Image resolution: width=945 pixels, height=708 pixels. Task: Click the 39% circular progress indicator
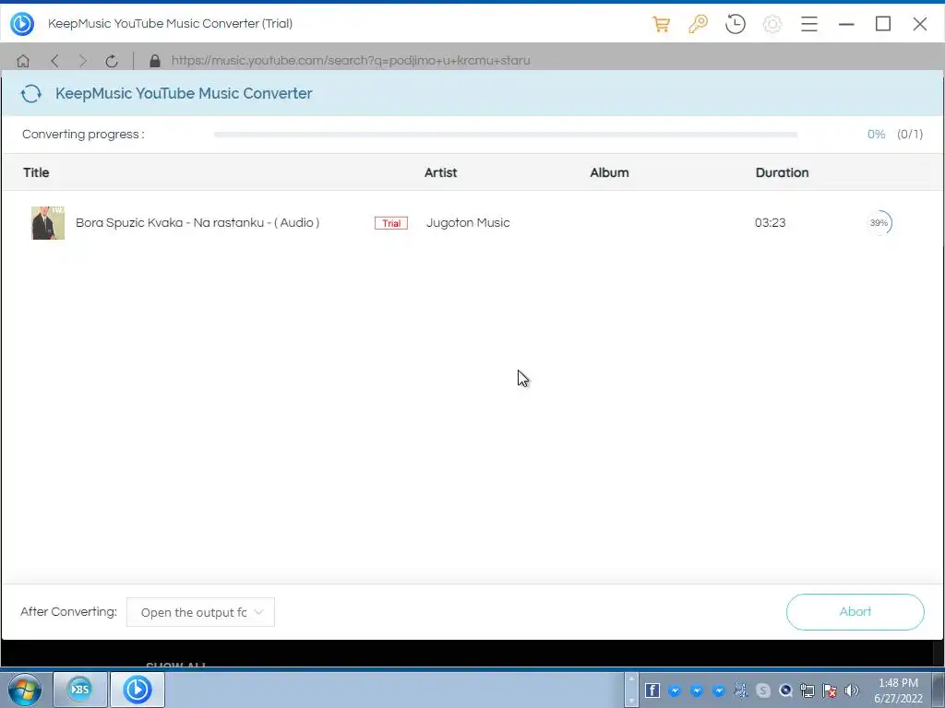(879, 223)
